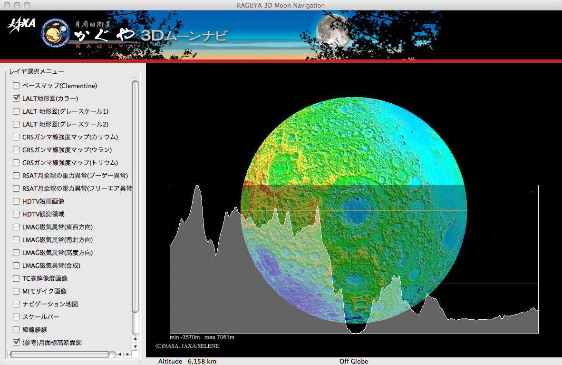Enable the 緯線経線 grid layer
This screenshot has height=365, width=562.
tap(16, 329)
